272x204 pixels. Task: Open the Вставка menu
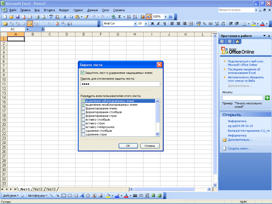49,10
